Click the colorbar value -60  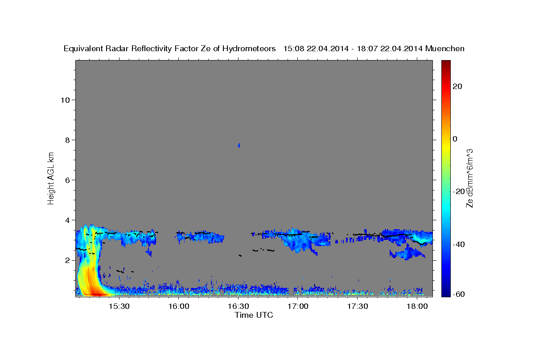[459, 294]
